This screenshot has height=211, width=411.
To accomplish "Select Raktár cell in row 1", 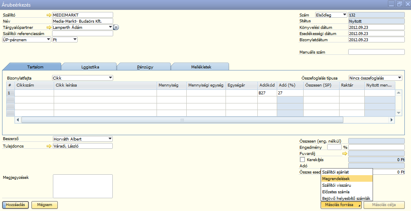I will point(352,93).
